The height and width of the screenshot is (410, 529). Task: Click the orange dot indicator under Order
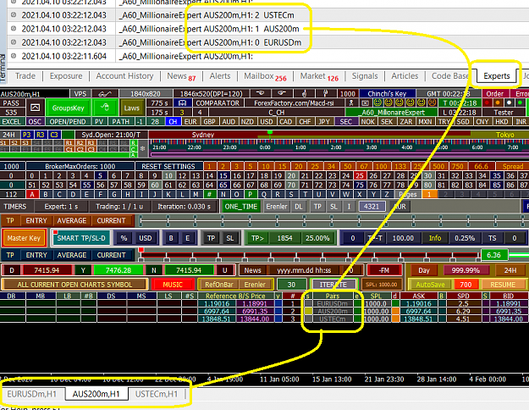(498, 102)
